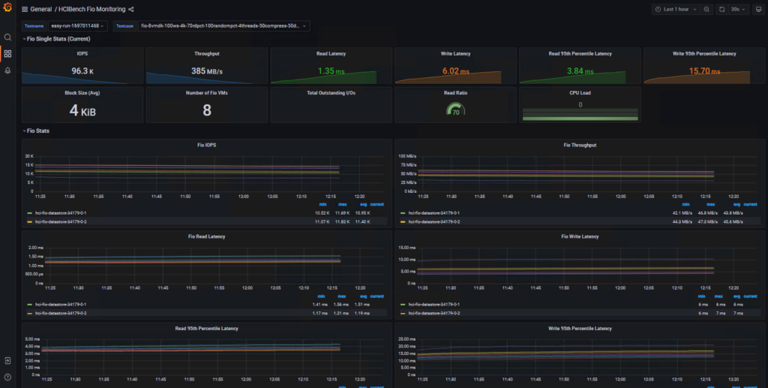768x388 pixels.
Task: Open the help icon in sidebar
Action: coord(7,377)
